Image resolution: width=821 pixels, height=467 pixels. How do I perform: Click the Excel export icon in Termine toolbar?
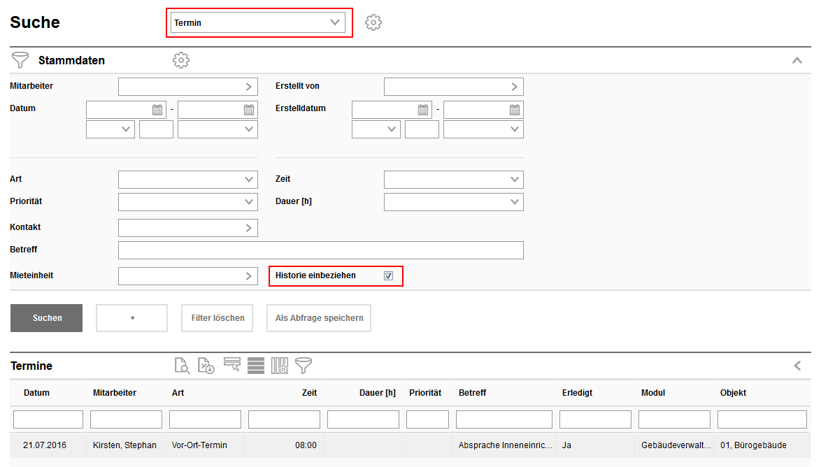point(206,365)
